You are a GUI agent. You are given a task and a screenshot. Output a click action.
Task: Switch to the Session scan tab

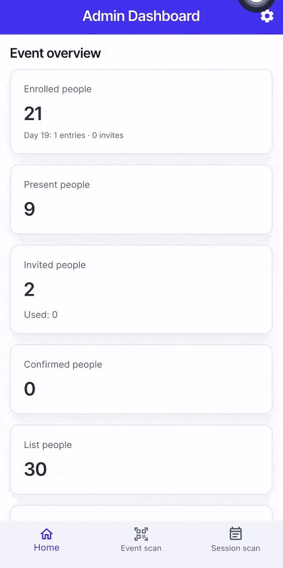pyautogui.click(x=235, y=548)
